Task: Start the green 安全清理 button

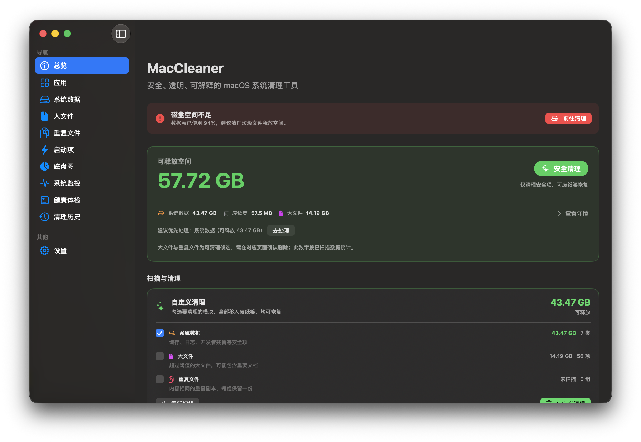Action: 561,169
